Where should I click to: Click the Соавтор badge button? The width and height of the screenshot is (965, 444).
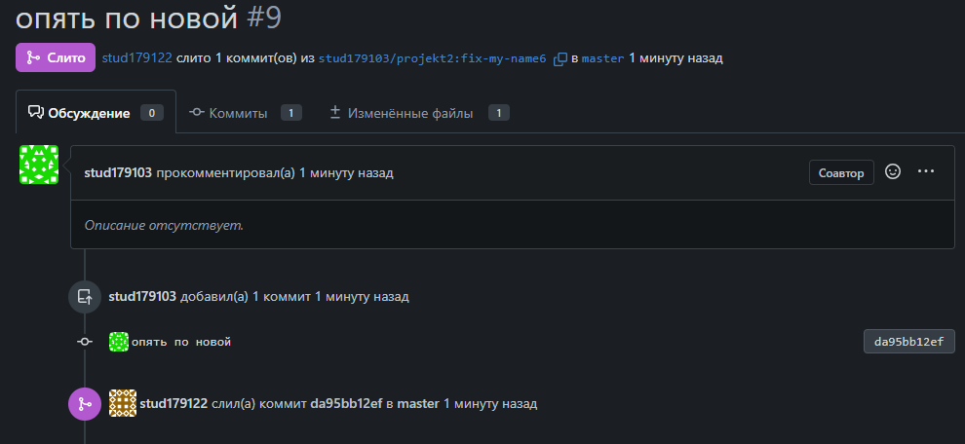pyautogui.click(x=840, y=172)
